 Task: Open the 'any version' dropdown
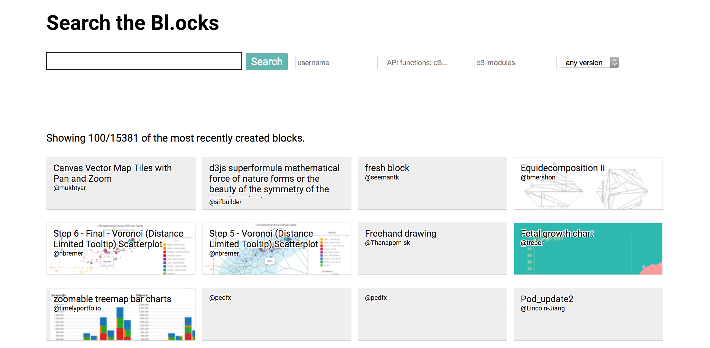tap(586, 62)
